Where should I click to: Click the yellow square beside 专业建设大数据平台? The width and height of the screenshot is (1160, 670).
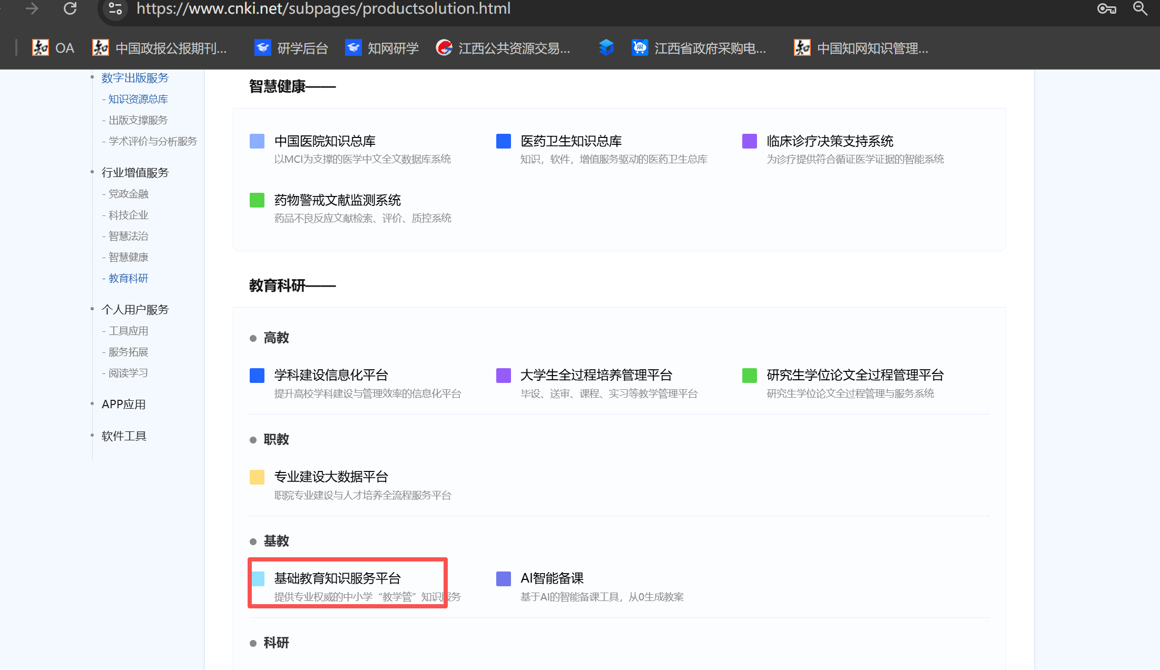[x=257, y=477]
